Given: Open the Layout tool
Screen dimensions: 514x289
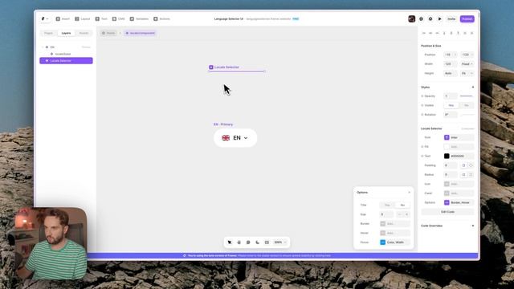Looking at the screenshot, I should pyautogui.click(x=82, y=19).
